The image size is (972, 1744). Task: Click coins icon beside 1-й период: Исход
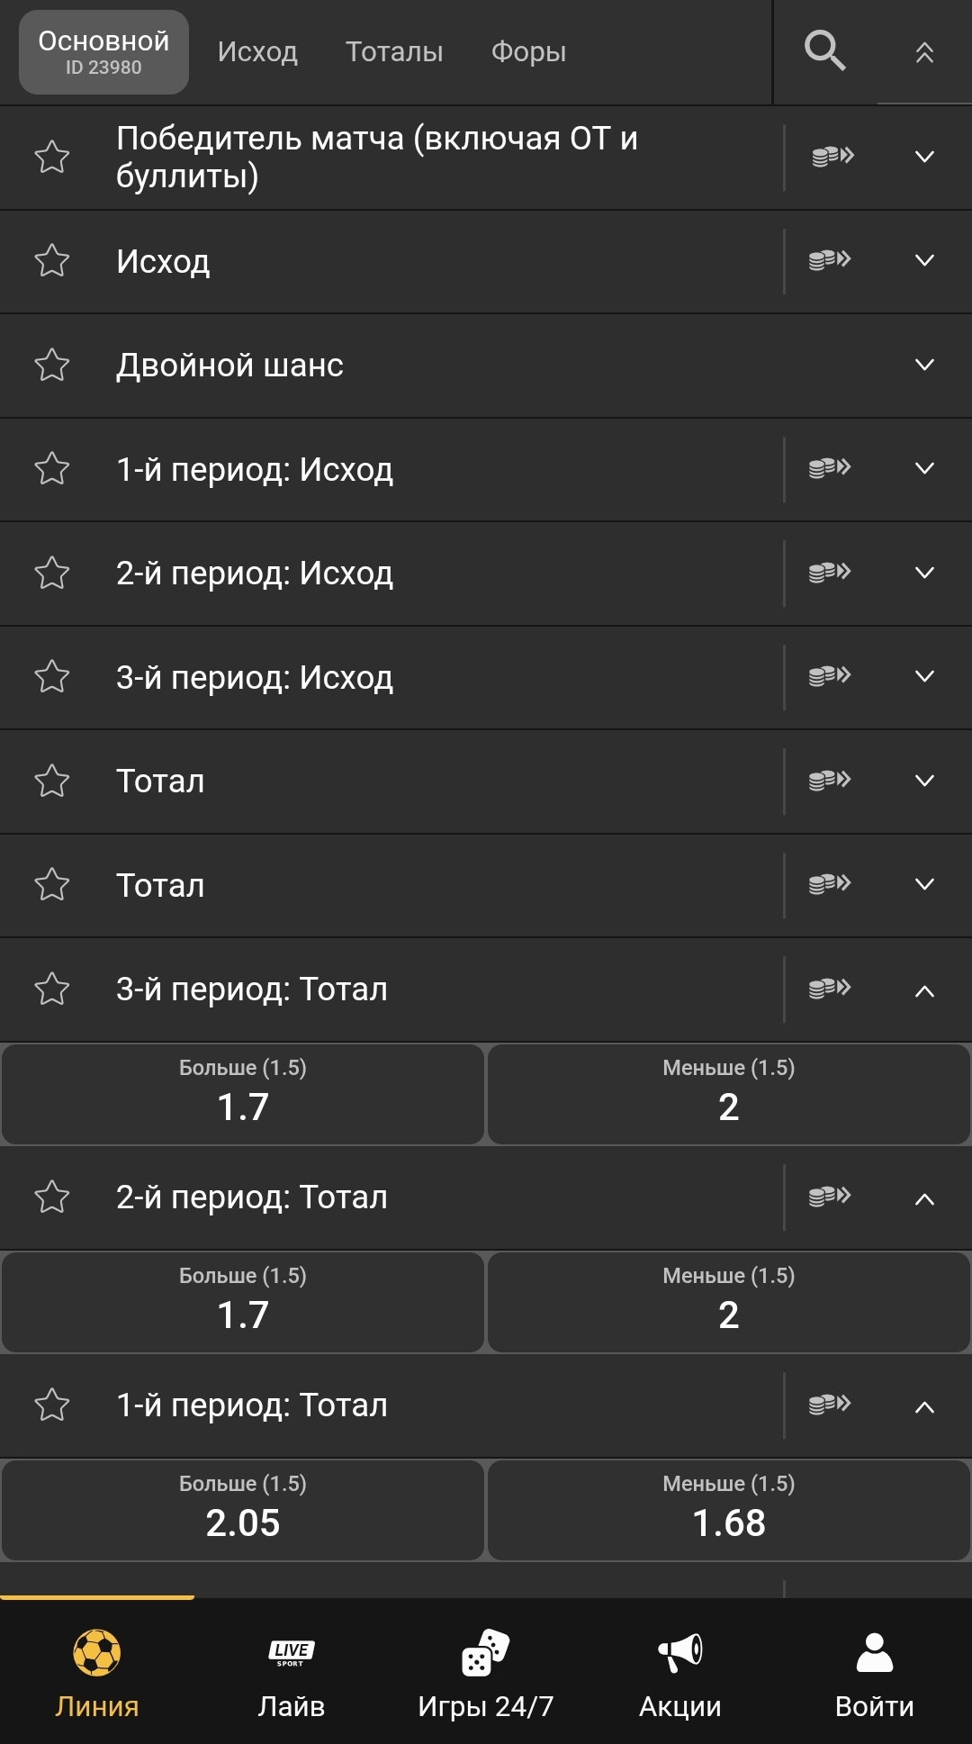click(830, 468)
